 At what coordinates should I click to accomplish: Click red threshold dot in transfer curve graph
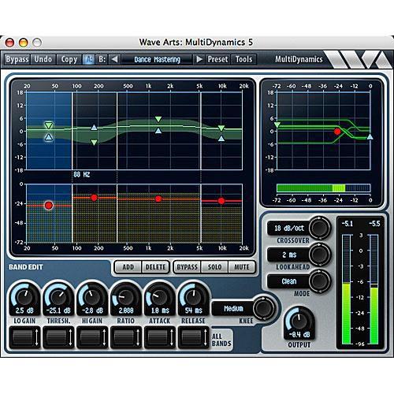pyautogui.click(x=337, y=132)
